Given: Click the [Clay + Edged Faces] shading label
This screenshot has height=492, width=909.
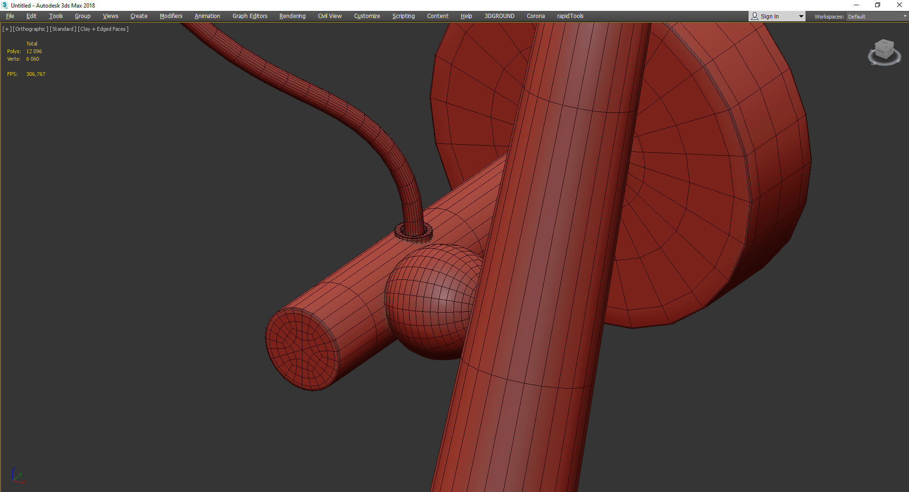Looking at the screenshot, I should coord(103,29).
